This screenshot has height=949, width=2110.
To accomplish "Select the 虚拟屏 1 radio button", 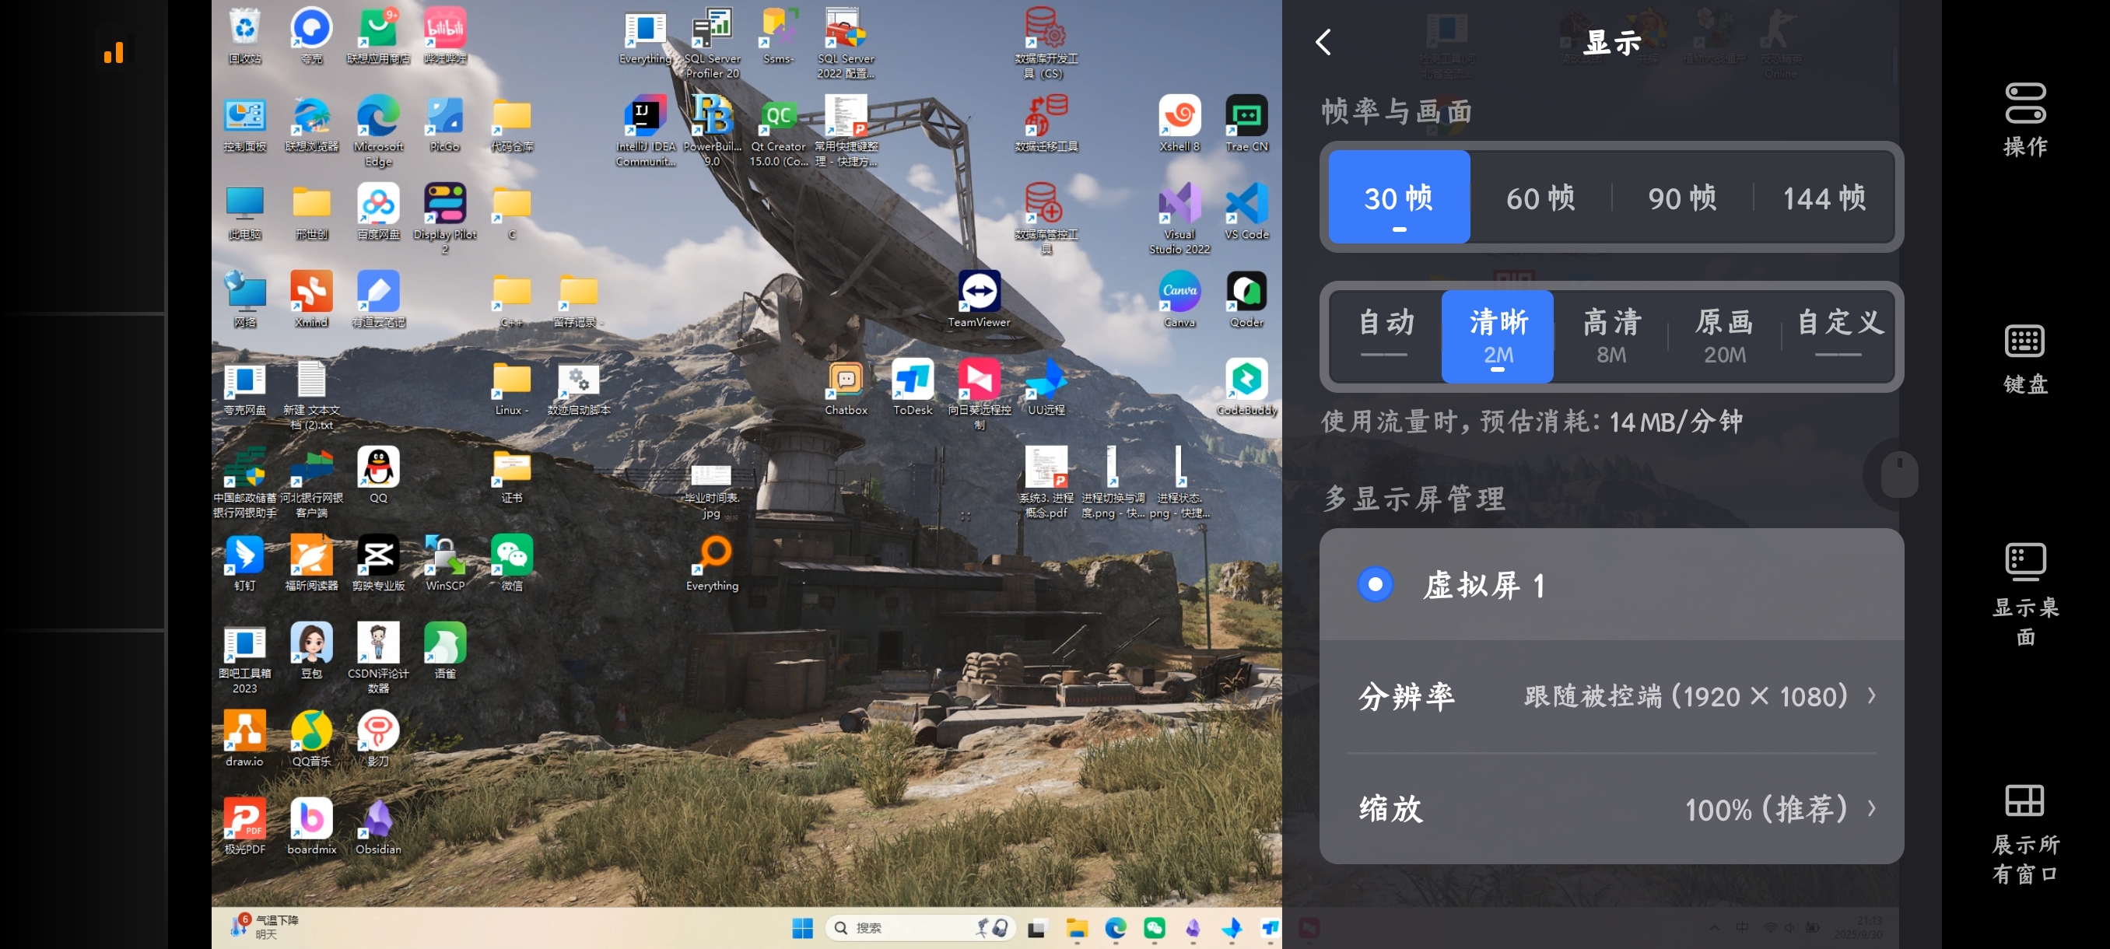I will 1376,585.
